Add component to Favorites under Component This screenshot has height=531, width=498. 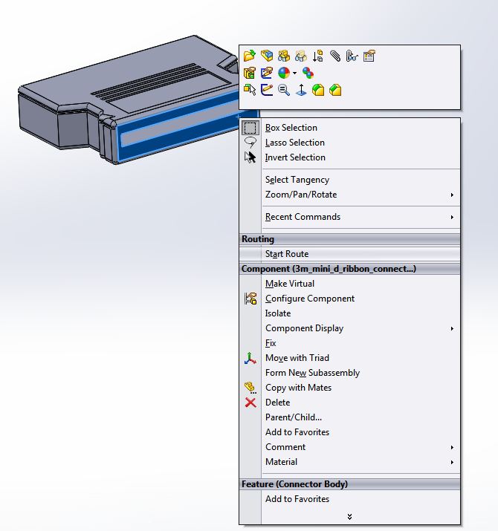[349, 432]
